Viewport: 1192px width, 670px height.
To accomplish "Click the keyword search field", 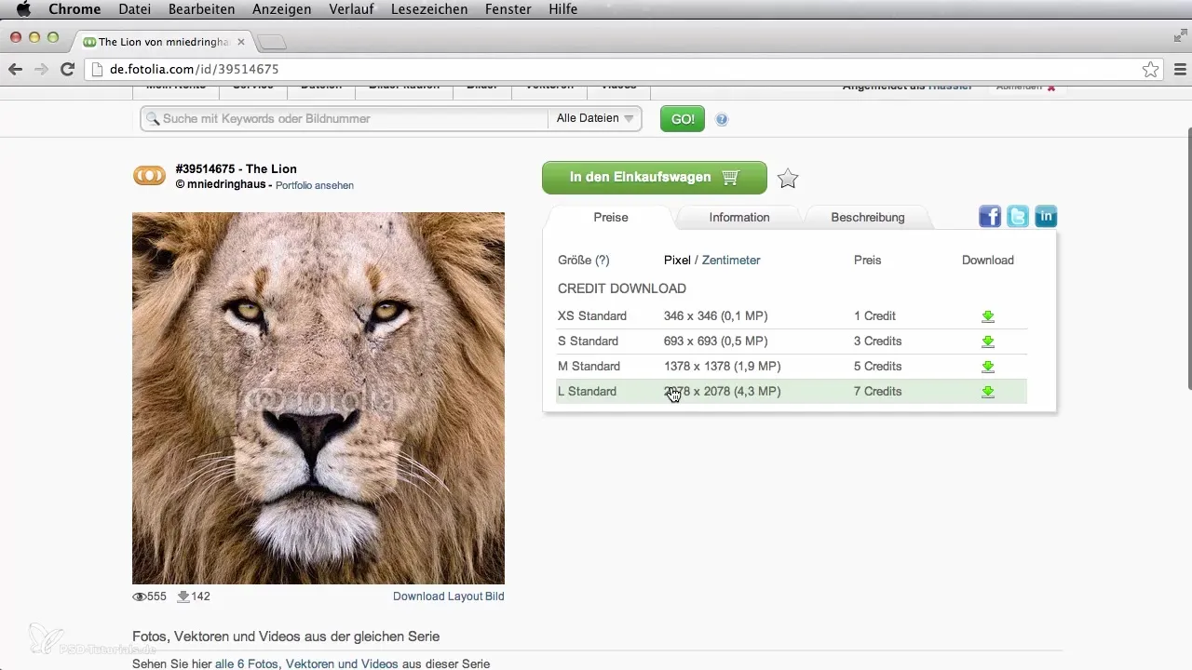I will click(344, 118).
